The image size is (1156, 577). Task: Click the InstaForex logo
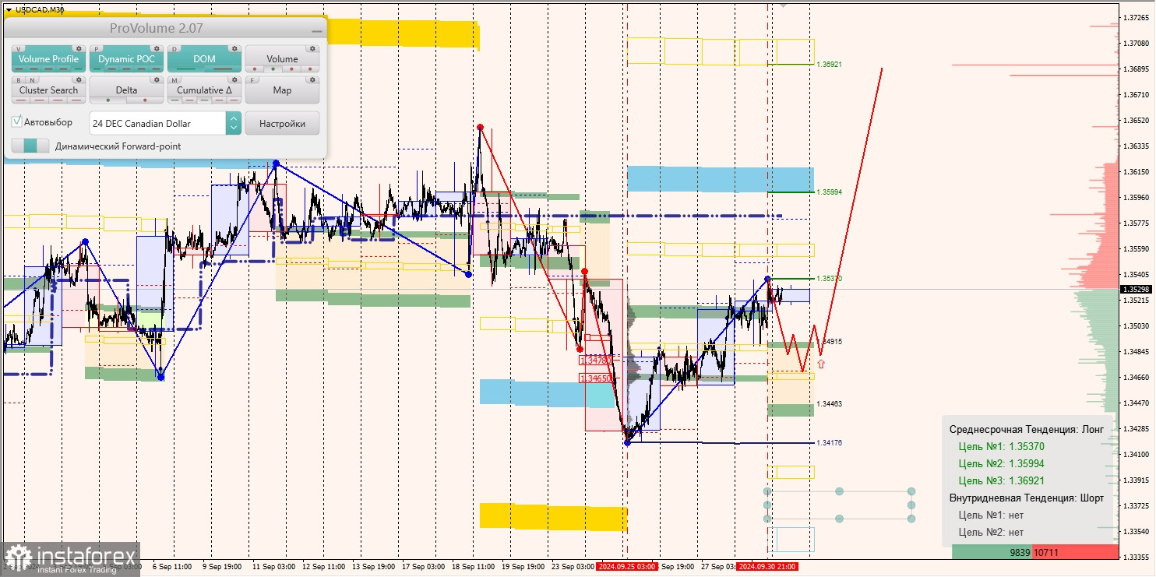pyautogui.click(x=71, y=558)
